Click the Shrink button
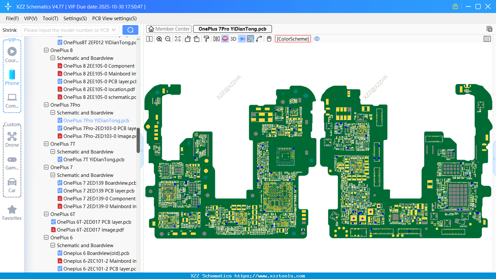 [10, 30]
